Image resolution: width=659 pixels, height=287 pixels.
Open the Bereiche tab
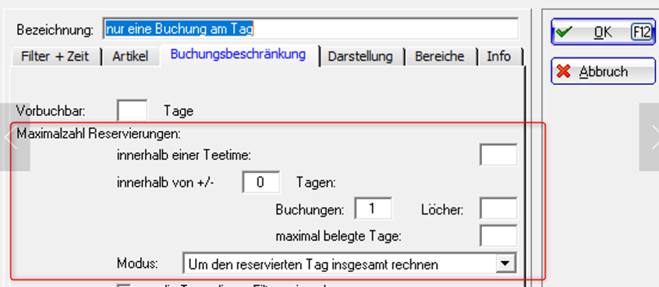click(x=440, y=57)
